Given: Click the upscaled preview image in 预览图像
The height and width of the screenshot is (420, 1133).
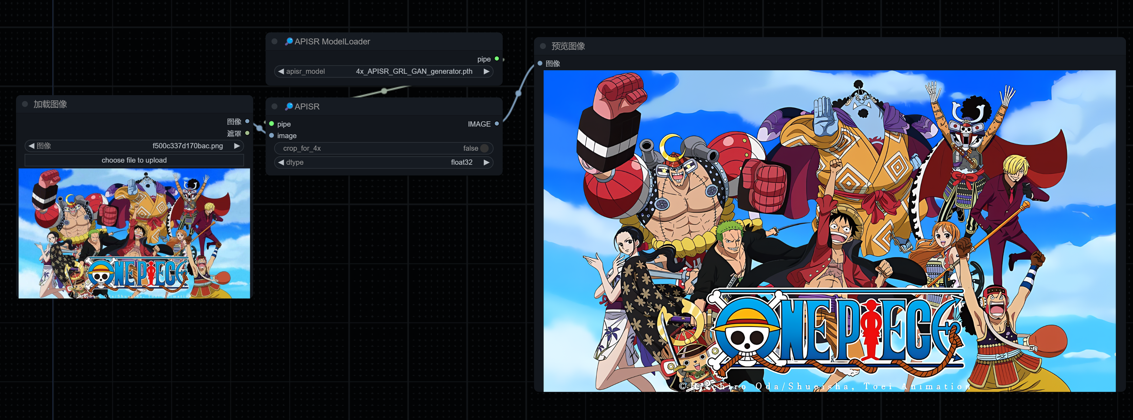Looking at the screenshot, I should [829, 231].
